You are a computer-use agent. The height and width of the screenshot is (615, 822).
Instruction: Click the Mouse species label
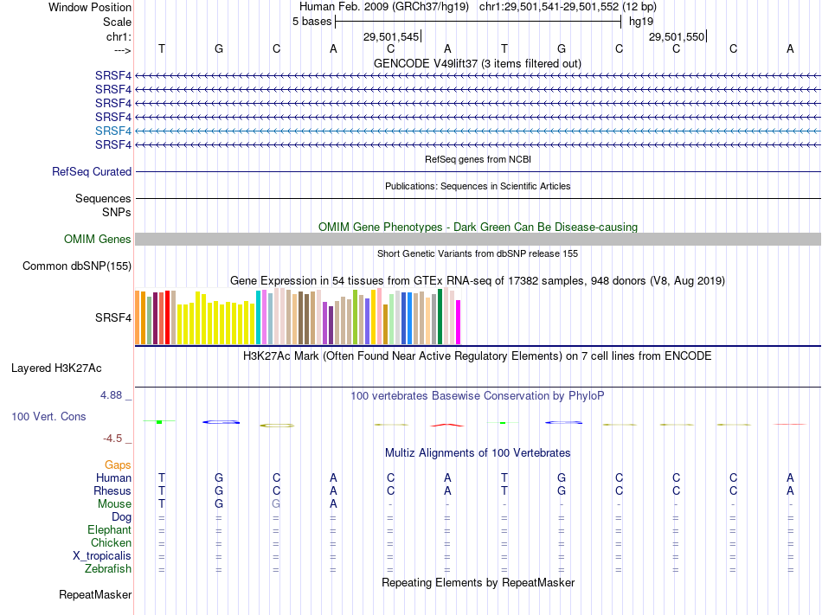point(114,504)
